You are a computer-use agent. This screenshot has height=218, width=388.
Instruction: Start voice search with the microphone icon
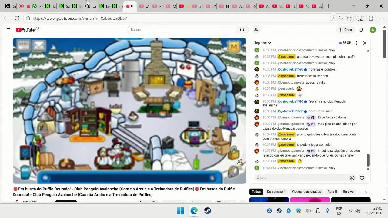click(256, 30)
